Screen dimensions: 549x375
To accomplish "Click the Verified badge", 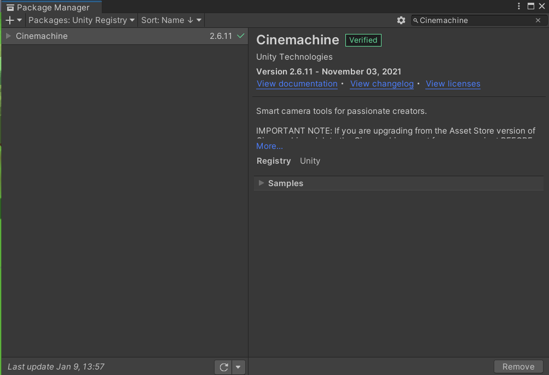I will (363, 41).
